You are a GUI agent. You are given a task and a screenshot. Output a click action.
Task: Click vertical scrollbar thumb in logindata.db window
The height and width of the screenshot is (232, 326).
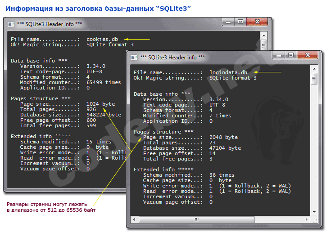(x=314, y=79)
